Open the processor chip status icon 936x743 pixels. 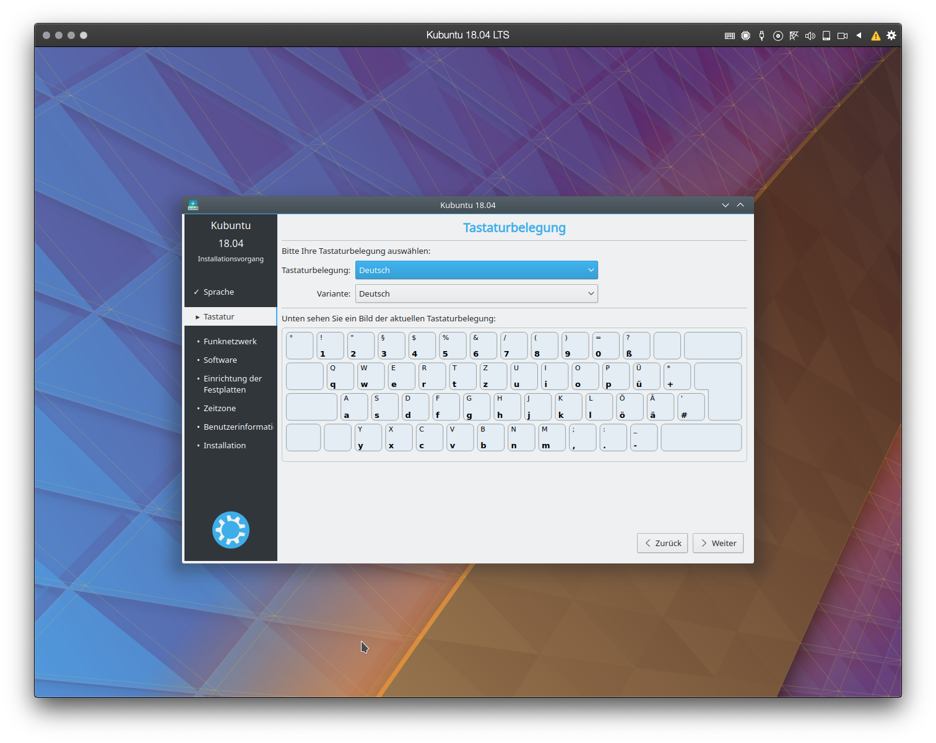tap(746, 36)
